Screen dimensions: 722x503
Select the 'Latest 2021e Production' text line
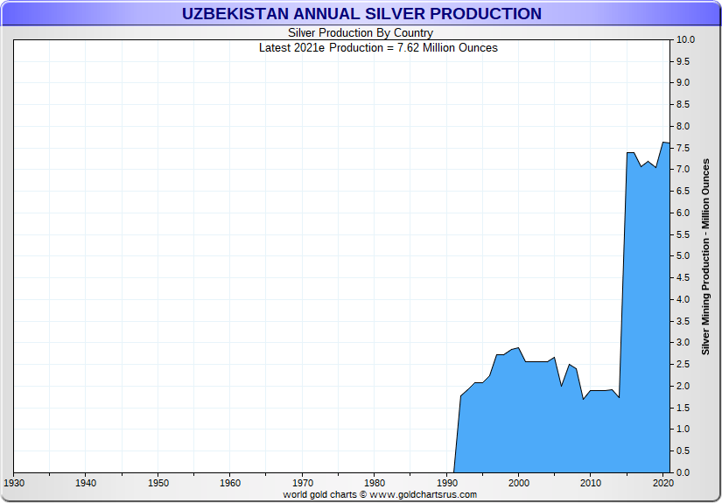[378, 47]
